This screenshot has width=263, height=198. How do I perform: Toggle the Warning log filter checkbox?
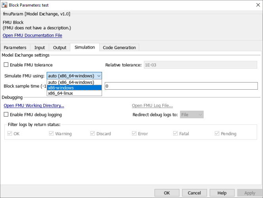[51, 134]
